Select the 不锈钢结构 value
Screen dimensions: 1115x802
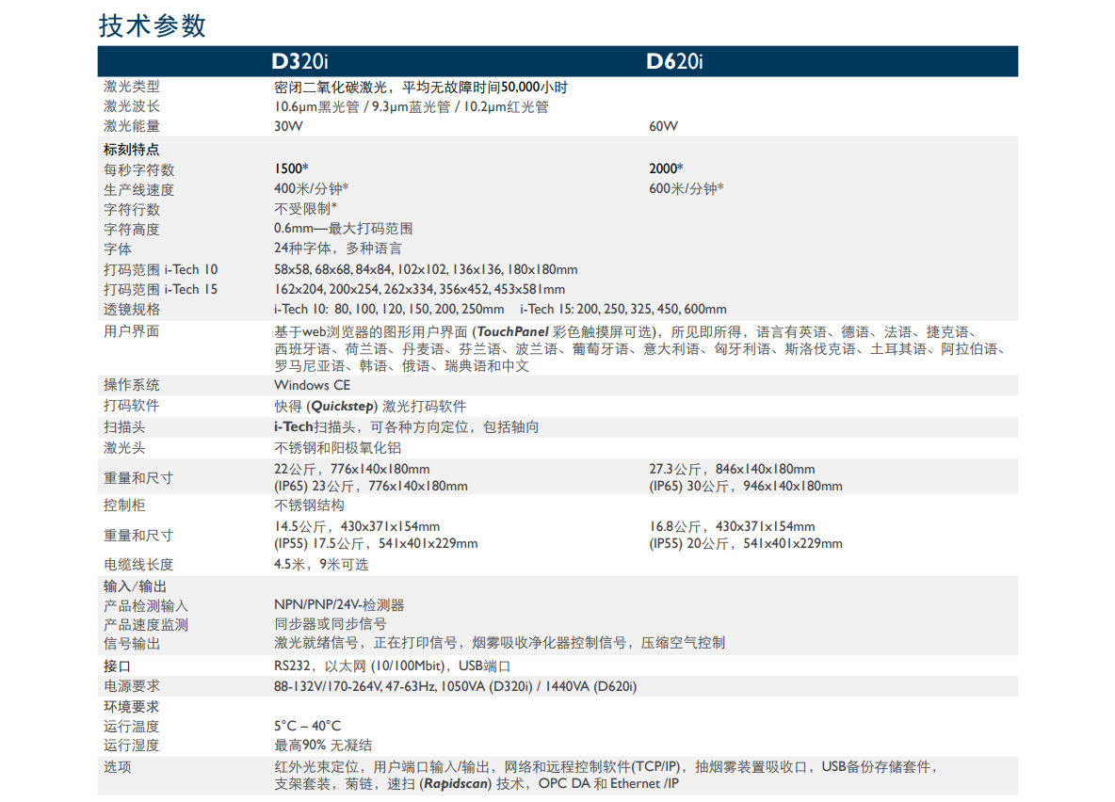pyautogui.click(x=309, y=505)
